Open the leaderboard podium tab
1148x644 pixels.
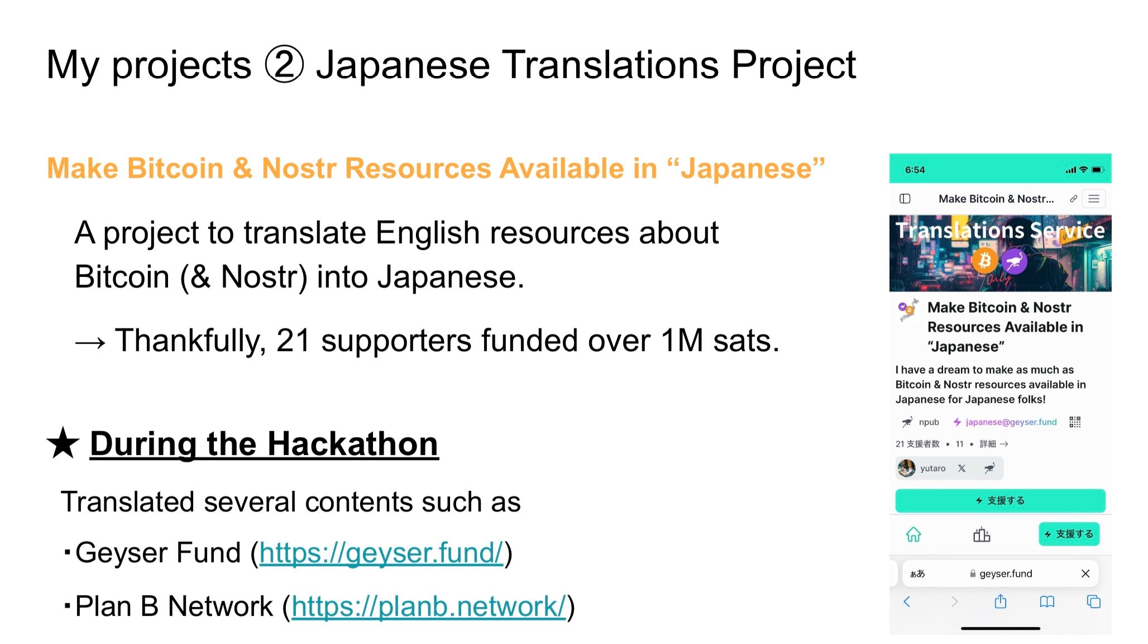click(x=982, y=535)
